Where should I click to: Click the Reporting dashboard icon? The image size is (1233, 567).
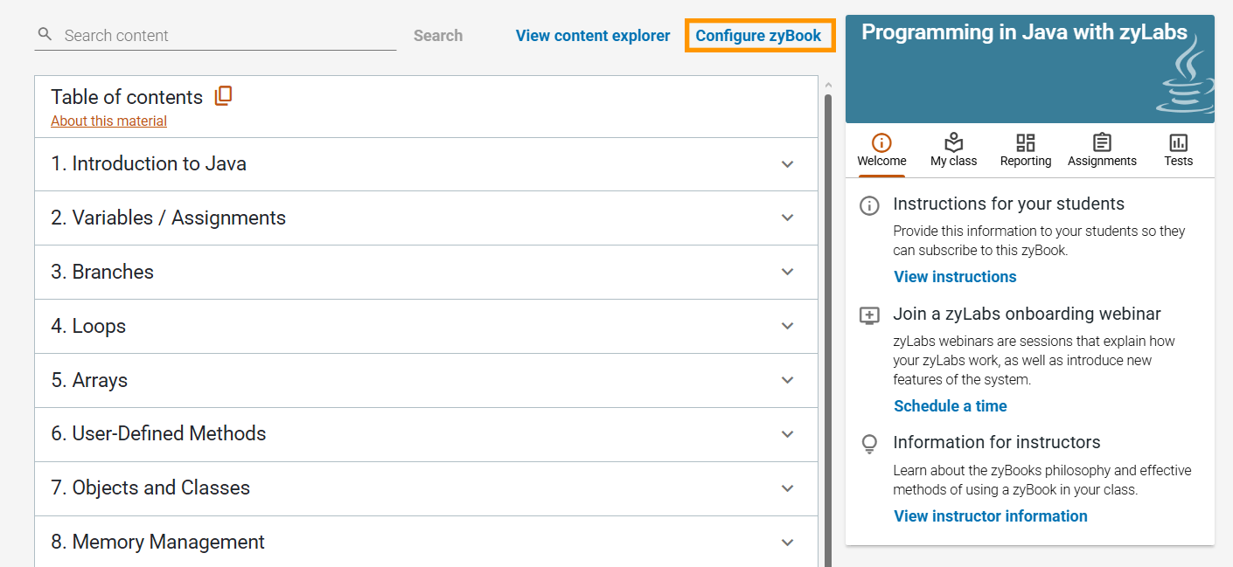click(1026, 142)
